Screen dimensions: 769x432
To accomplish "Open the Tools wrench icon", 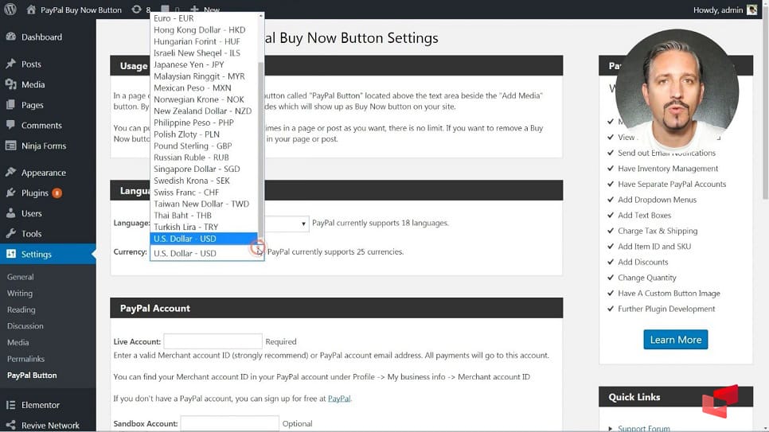I will pyautogui.click(x=10, y=234).
